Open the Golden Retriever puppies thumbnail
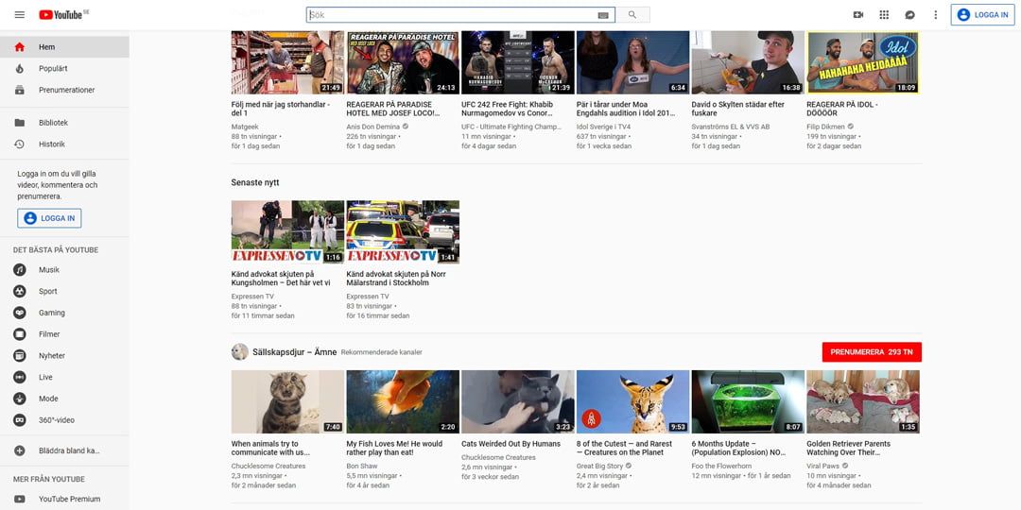Screen dimensions: 1021x510 (863, 402)
